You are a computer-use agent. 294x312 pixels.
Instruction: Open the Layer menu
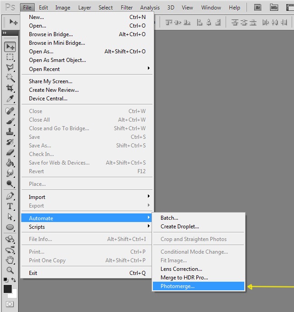click(x=85, y=8)
